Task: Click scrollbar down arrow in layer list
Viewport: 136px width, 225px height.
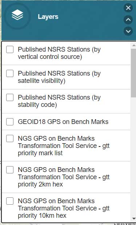Action: point(134,218)
